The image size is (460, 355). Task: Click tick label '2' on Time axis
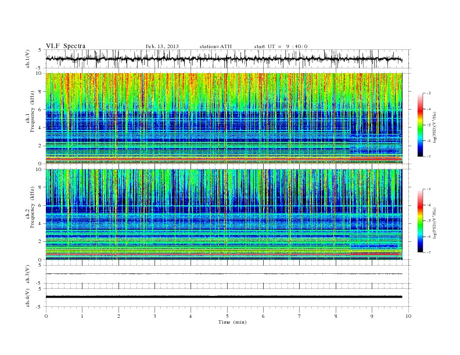coord(118,316)
